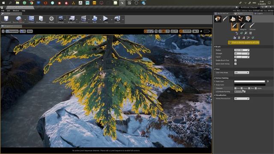Screen dimensions: 274x154
Task: Choose the Colors paint sub-mode
Action: coord(235,27)
